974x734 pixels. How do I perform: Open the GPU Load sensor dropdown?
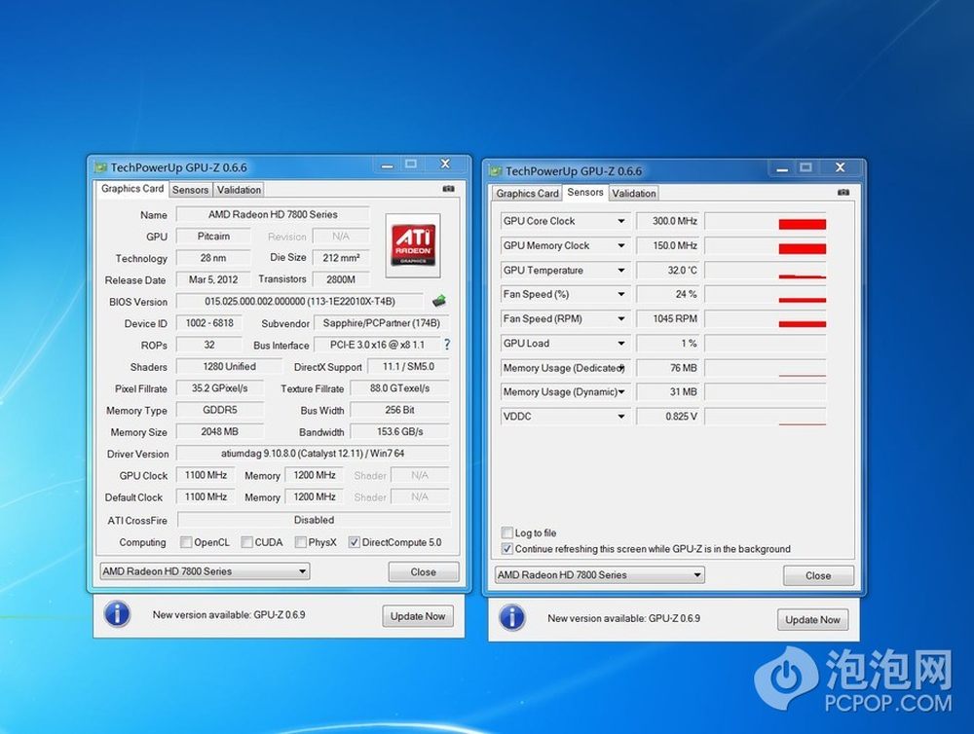click(x=620, y=344)
